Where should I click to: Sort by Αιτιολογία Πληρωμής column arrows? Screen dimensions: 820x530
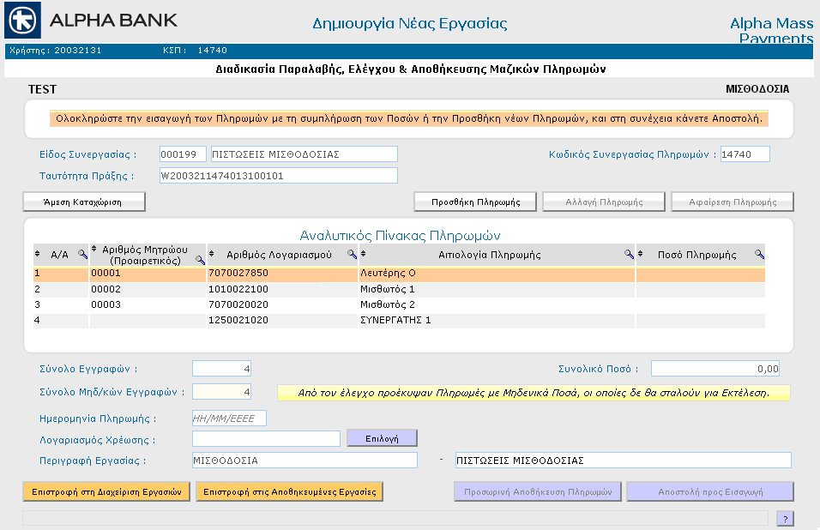[x=363, y=254]
